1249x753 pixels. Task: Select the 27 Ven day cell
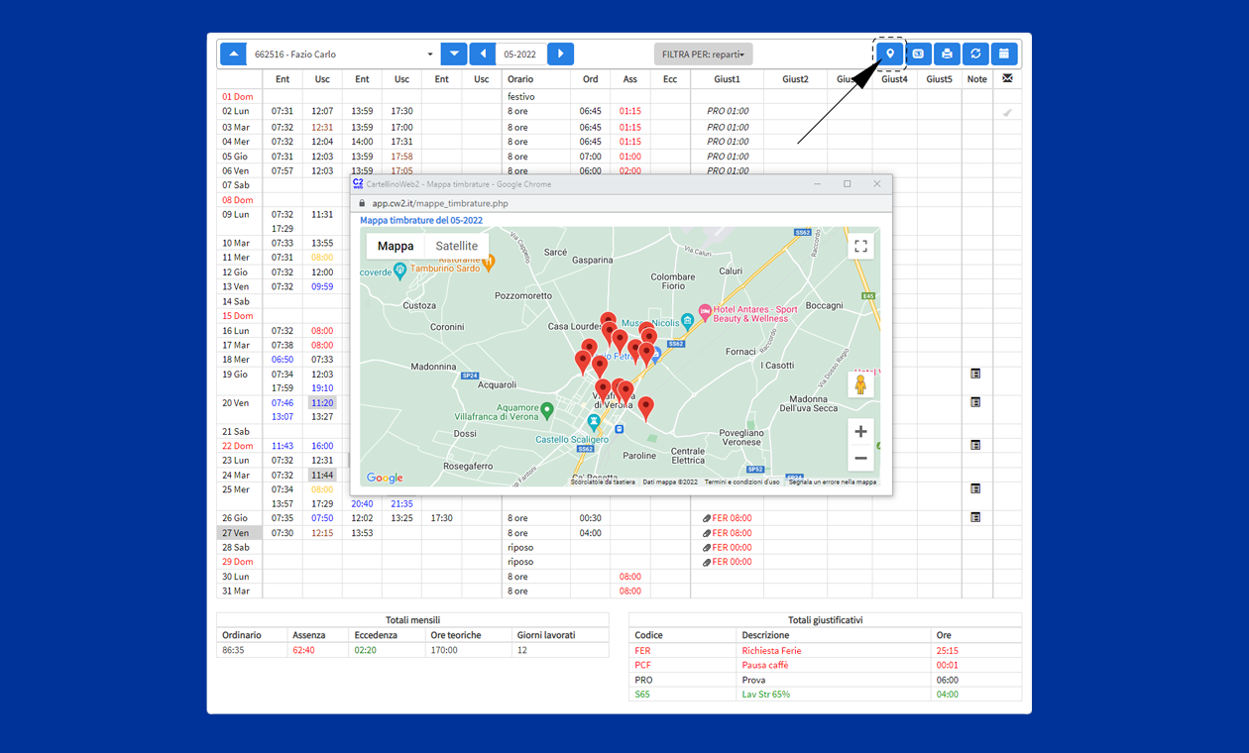(x=240, y=533)
